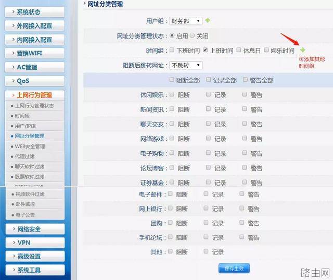This screenshot has height=280, width=333.
Task: Check 记录 for 手机论坛 category
Action: [206, 237]
